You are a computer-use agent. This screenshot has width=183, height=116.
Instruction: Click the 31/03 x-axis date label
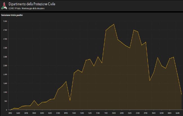tap(153, 112)
